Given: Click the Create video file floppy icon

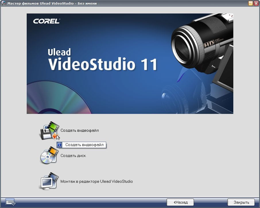Looking at the screenshot, I should pyautogui.click(x=49, y=131).
